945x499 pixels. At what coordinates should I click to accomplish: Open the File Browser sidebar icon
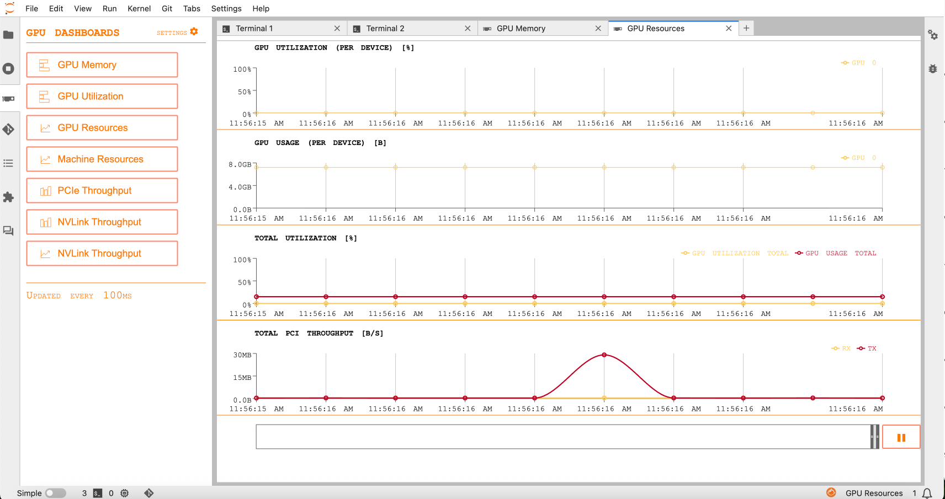(x=8, y=35)
